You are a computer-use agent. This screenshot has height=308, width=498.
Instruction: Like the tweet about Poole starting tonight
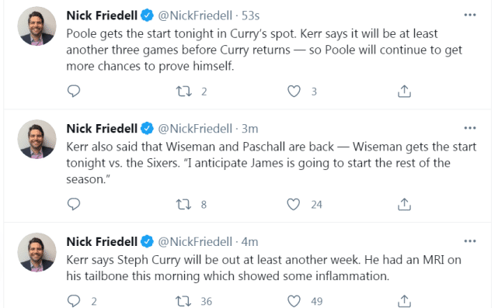tap(294, 92)
